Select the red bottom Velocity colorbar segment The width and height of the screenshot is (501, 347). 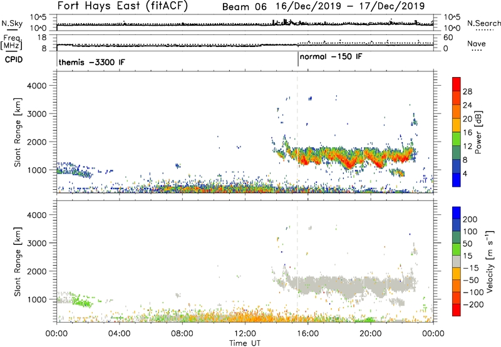click(x=457, y=310)
